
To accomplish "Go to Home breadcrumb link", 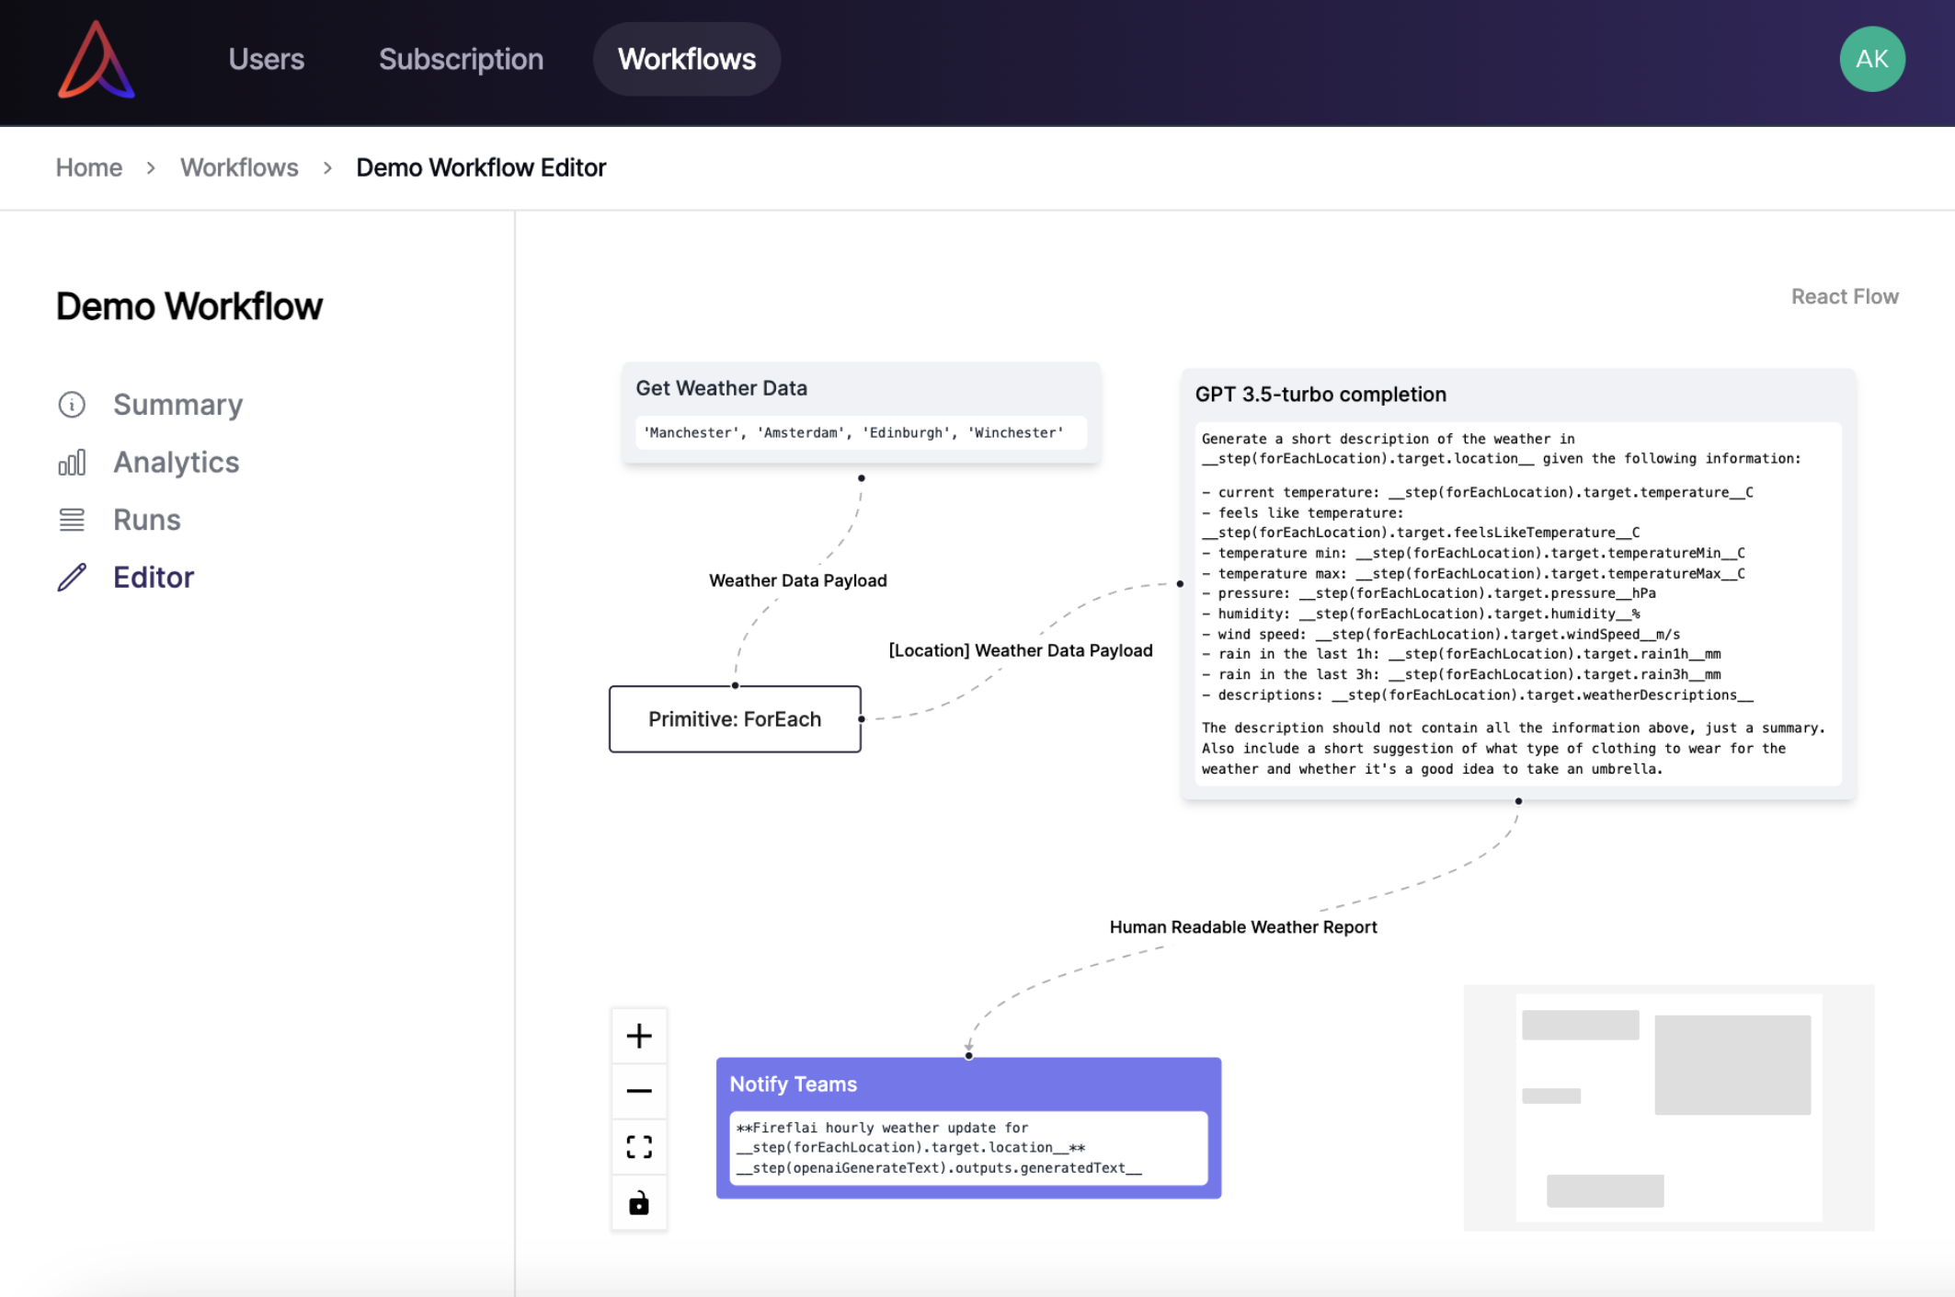I will (88, 167).
